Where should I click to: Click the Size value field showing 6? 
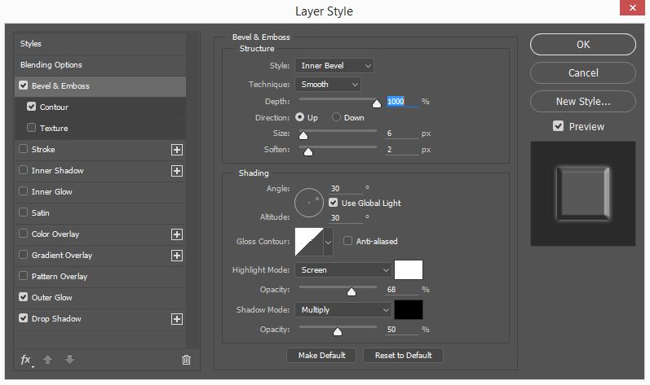pos(402,133)
